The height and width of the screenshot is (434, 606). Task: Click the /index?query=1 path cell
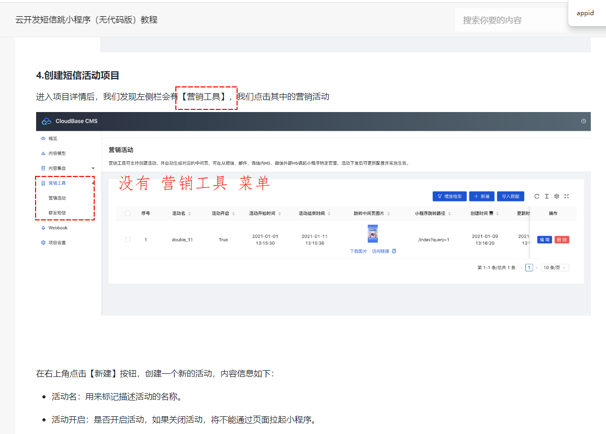[434, 240]
